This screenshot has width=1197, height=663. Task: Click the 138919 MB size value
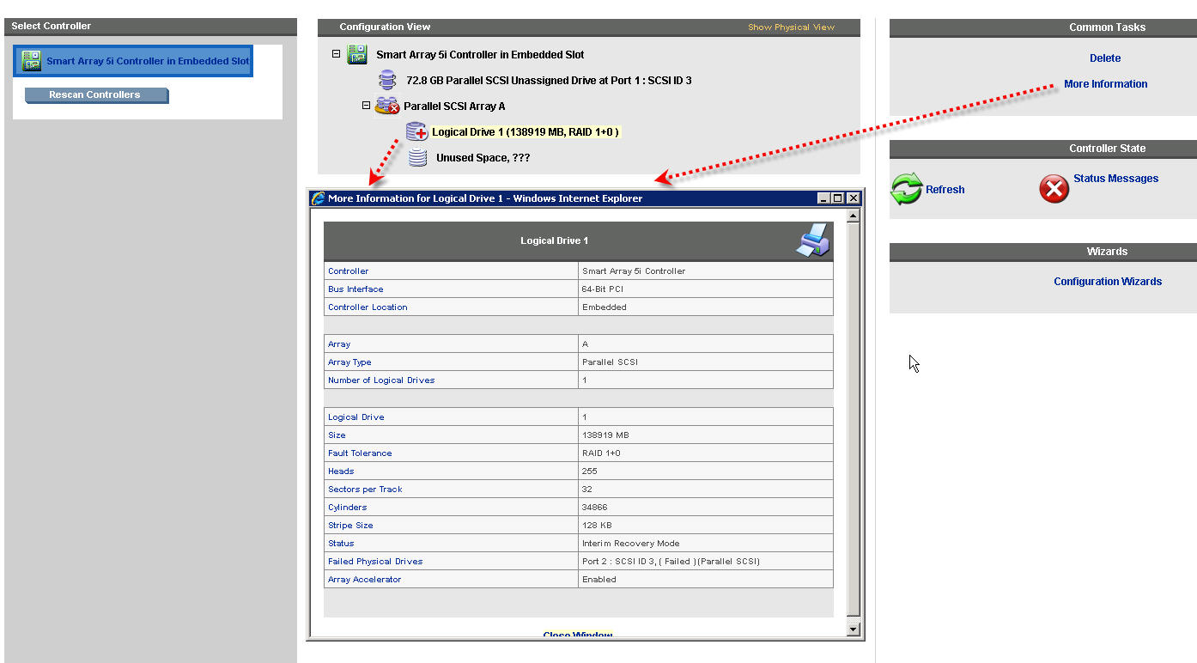point(605,435)
